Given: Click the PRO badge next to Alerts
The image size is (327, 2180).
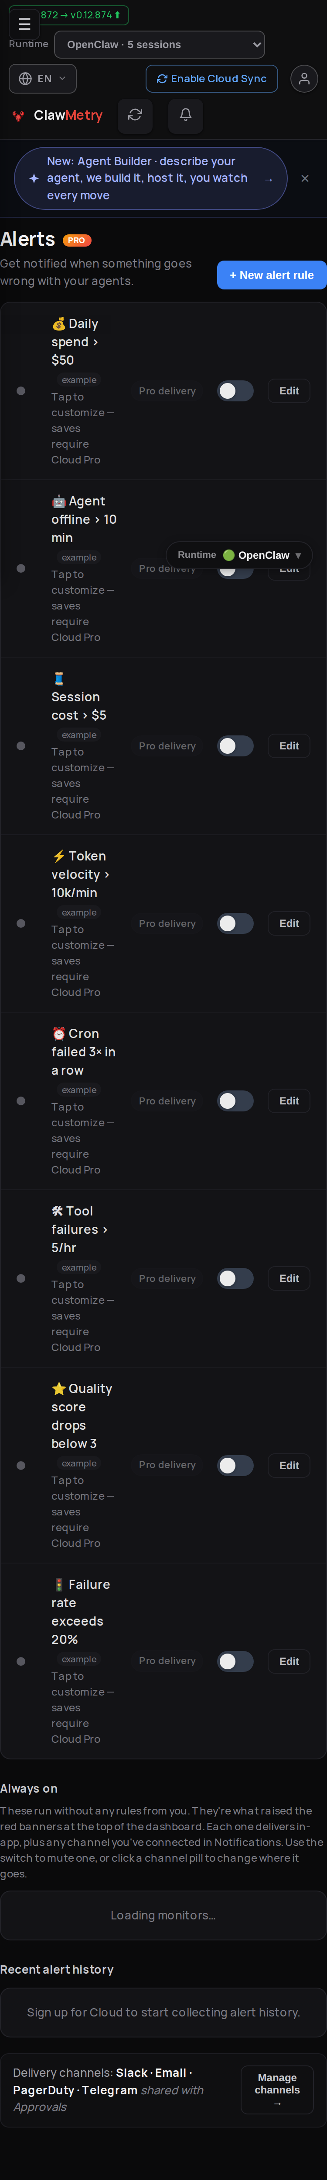Looking at the screenshot, I should (77, 240).
